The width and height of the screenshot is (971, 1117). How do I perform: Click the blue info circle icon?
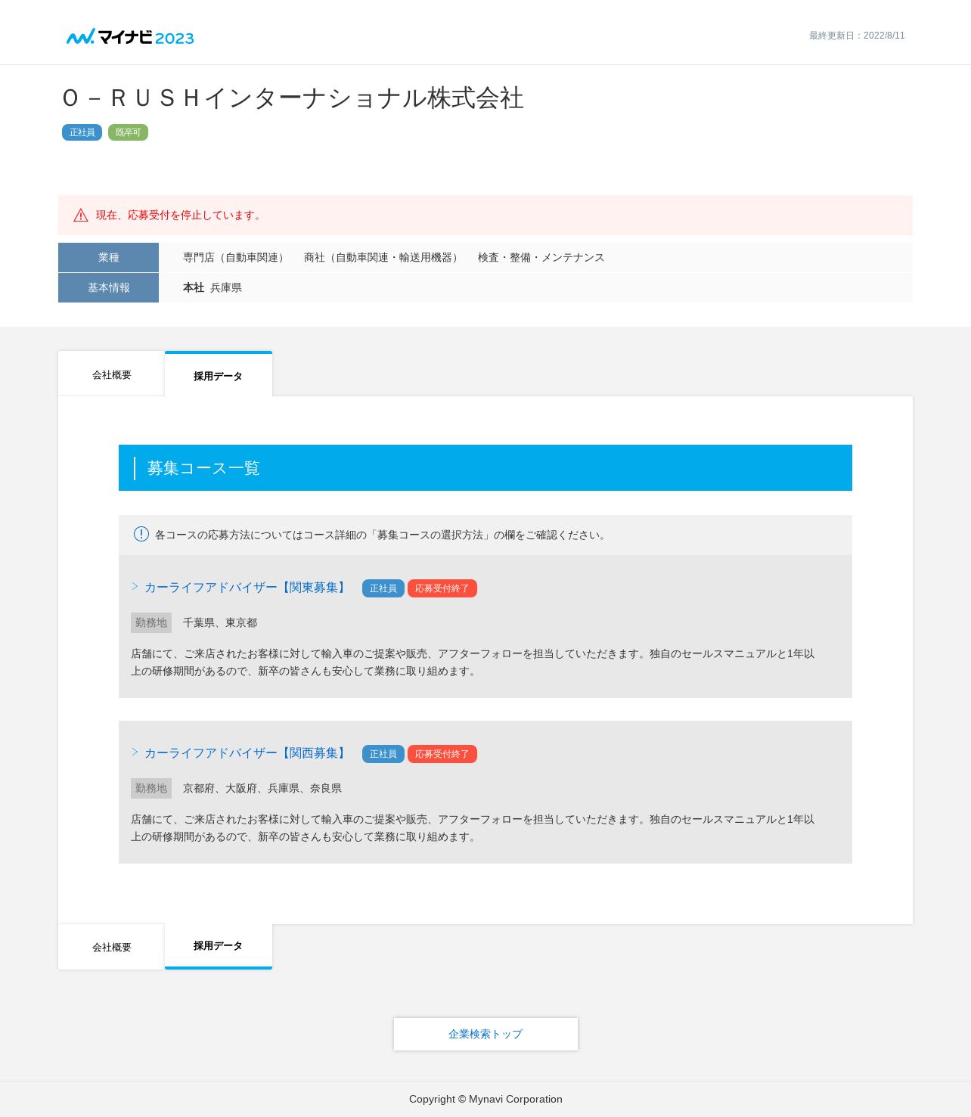[141, 534]
